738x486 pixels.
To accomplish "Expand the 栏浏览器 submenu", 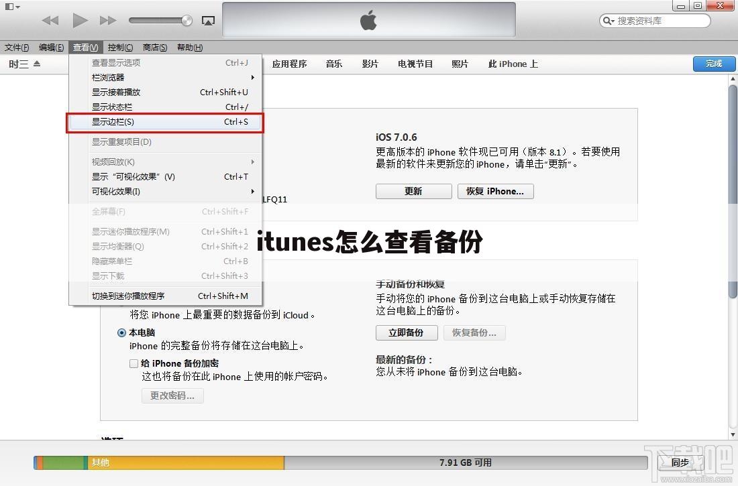I will [x=166, y=77].
